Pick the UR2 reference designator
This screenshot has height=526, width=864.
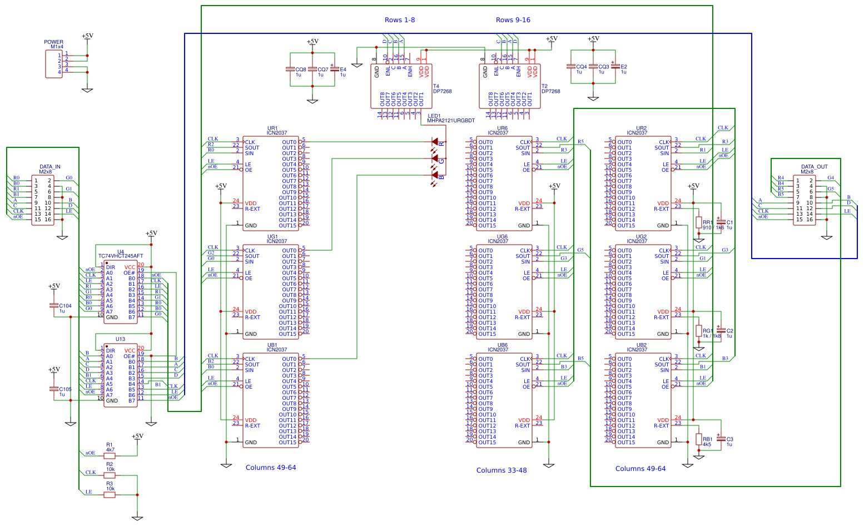tap(642, 128)
